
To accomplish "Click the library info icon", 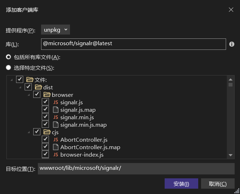I will tap(231, 44).
